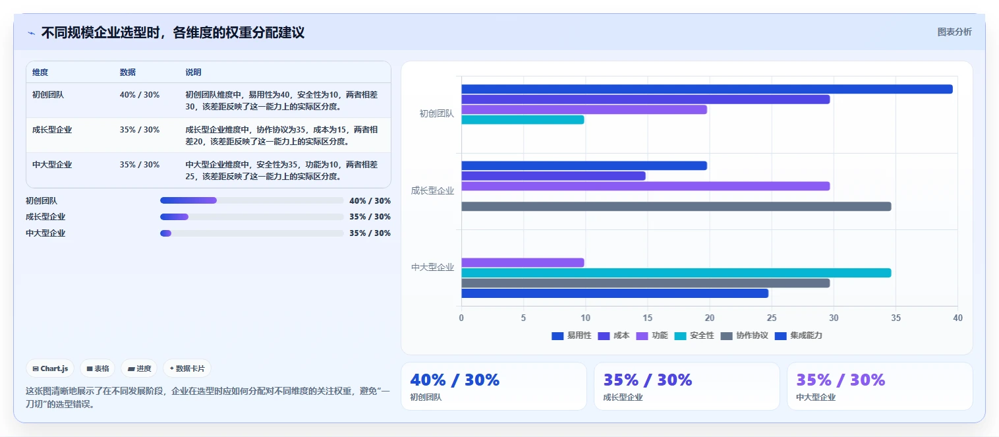
Task: Click the cyan 安全性 bar for 中大型企业
Action: click(676, 273)
